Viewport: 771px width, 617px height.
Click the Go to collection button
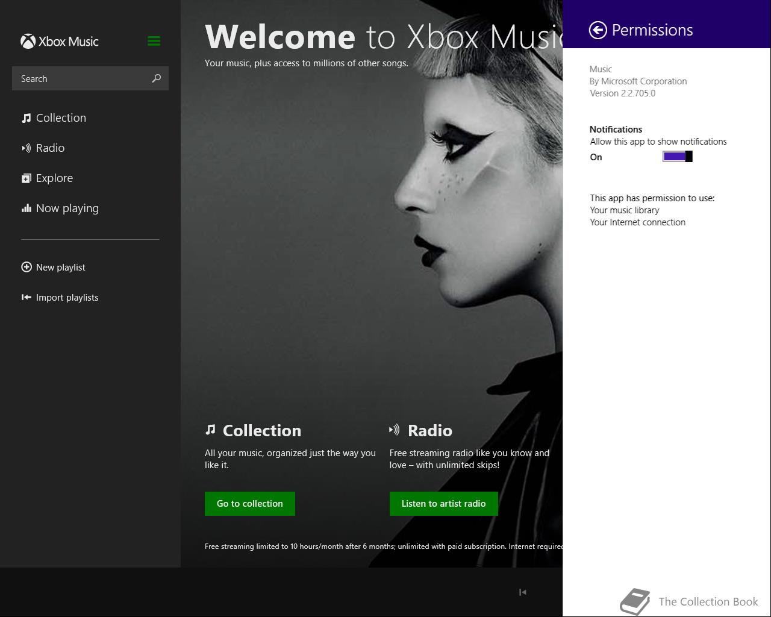tap(250, 504)
